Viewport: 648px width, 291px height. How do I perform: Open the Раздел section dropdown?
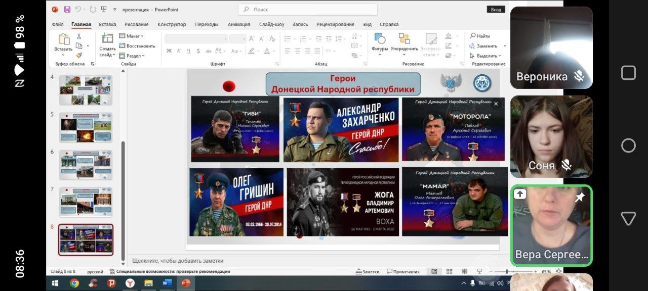point(132,56)
